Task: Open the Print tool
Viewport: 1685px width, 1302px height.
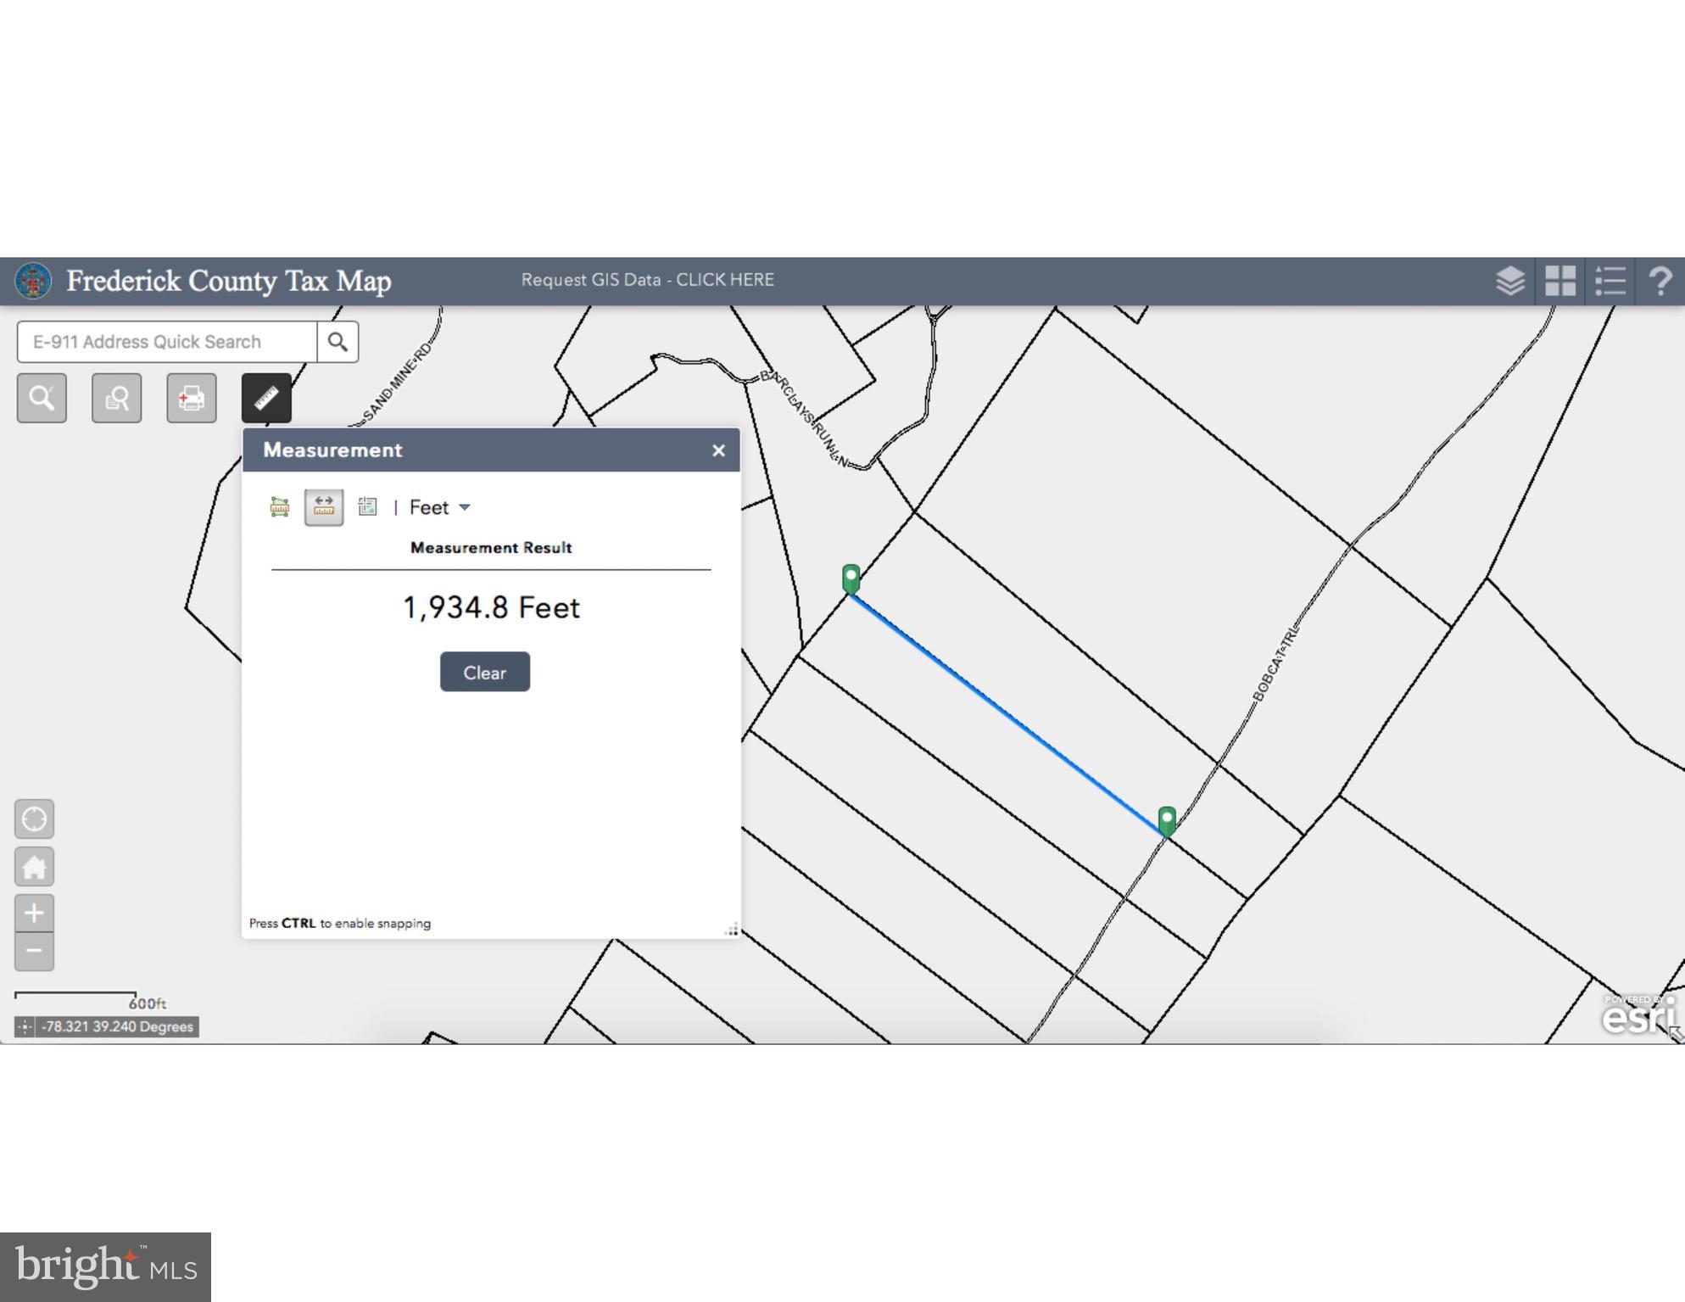Action: click(192, 398)
